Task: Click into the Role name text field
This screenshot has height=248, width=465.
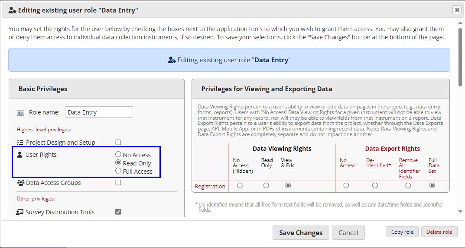Action: (x=99, y=112)
